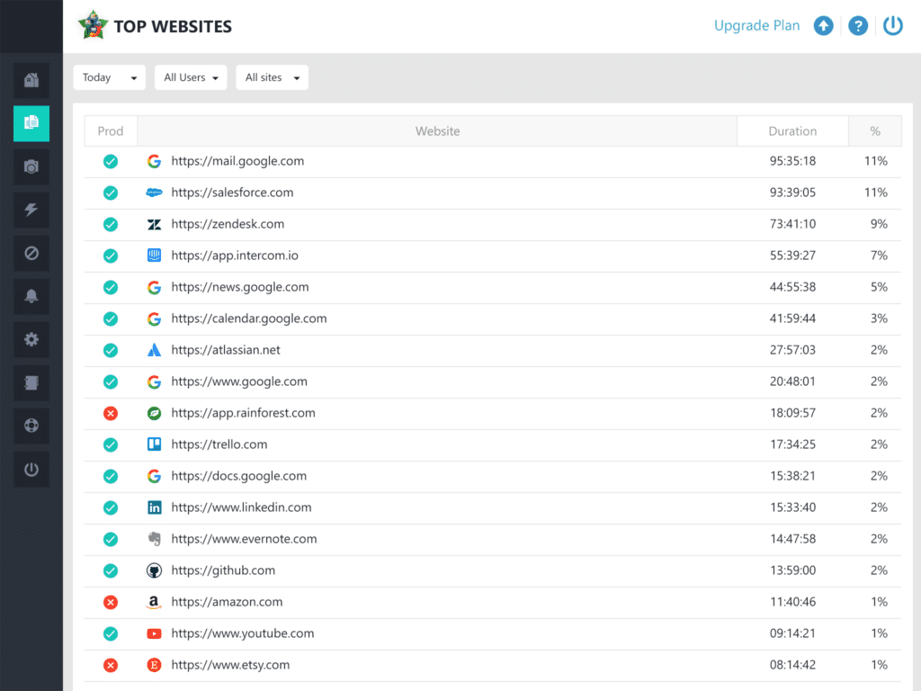Toggle productivity status for app.rainforest.com
Viewport: 921px width, 691px height.
tap(111, 413)
